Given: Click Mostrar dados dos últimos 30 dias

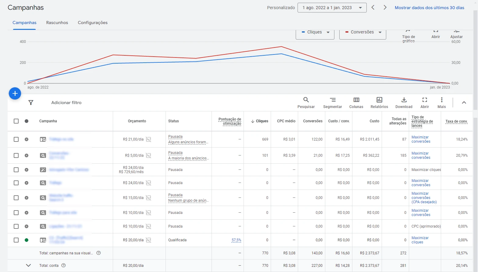Looking at the screenshot, I should tap(429, 8).
